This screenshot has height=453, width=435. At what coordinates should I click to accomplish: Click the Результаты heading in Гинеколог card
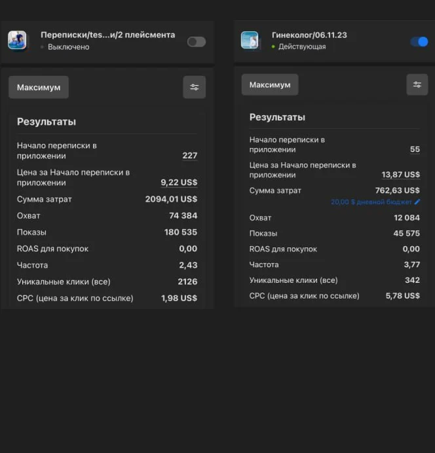point(278,117)
